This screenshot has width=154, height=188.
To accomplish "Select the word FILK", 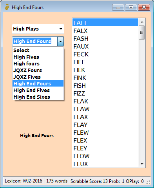I will tap(105, 70).
